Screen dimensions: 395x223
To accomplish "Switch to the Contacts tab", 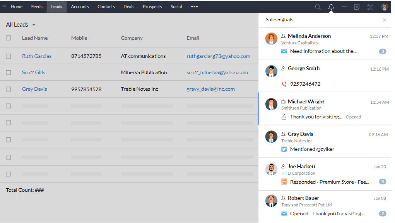I will 106,7.
